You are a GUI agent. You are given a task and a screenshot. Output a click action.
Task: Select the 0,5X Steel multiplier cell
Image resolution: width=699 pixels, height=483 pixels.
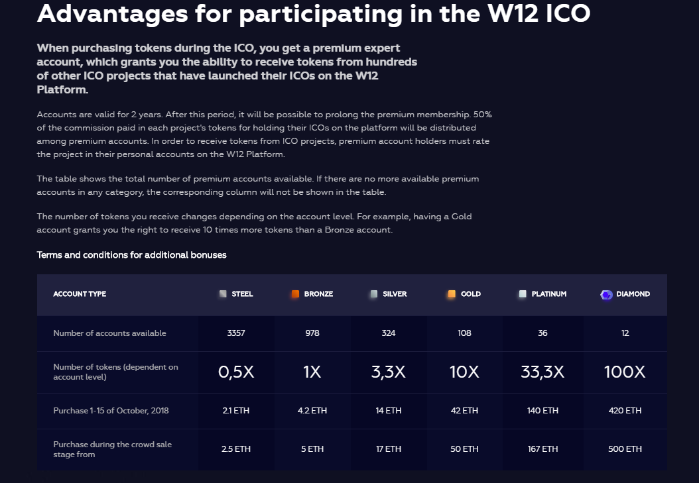point(236,372)
